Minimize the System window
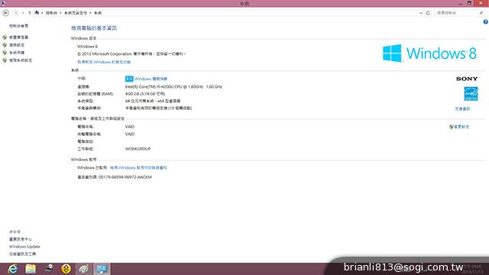 pyautogui.click(x=461, y=3)
